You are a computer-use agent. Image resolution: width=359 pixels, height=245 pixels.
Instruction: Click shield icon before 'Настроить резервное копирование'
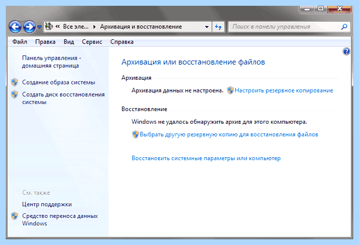230,90
